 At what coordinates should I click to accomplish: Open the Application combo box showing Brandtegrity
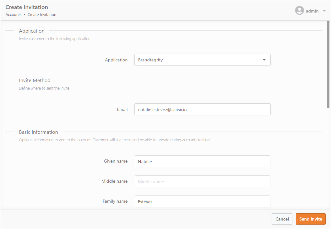tap(203, 60)
